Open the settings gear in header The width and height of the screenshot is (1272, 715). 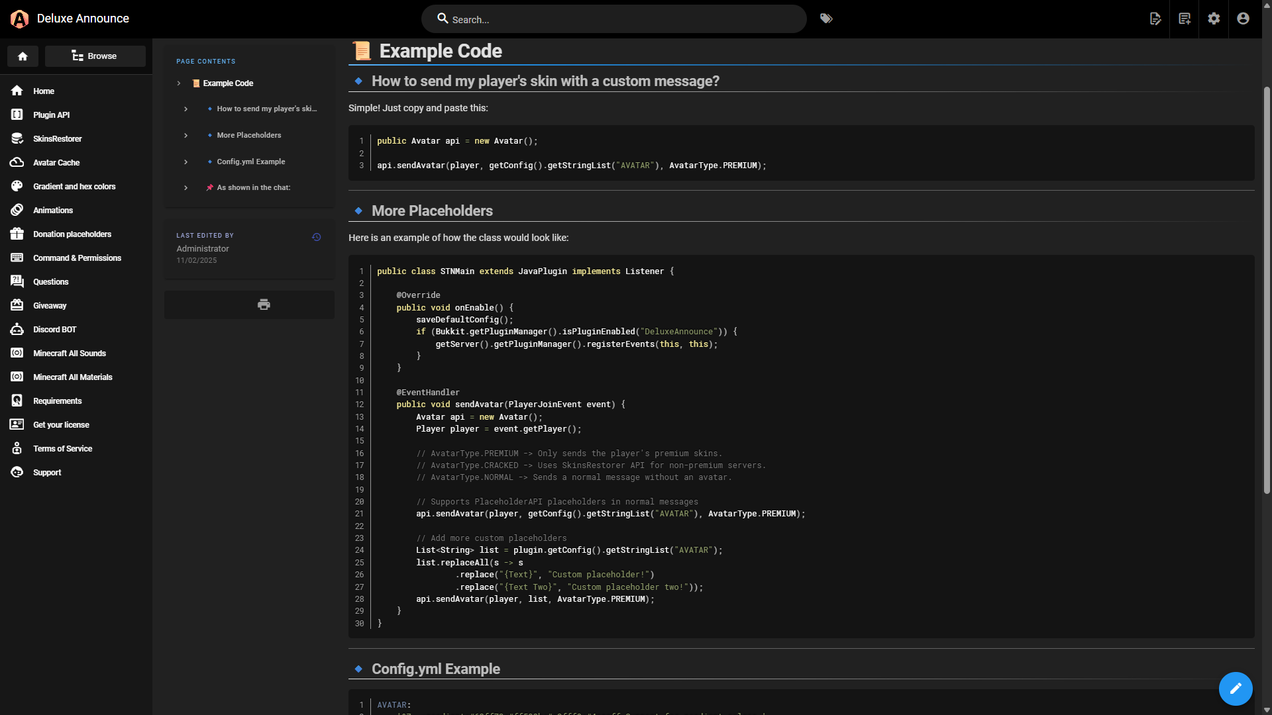pos(1214,19)
